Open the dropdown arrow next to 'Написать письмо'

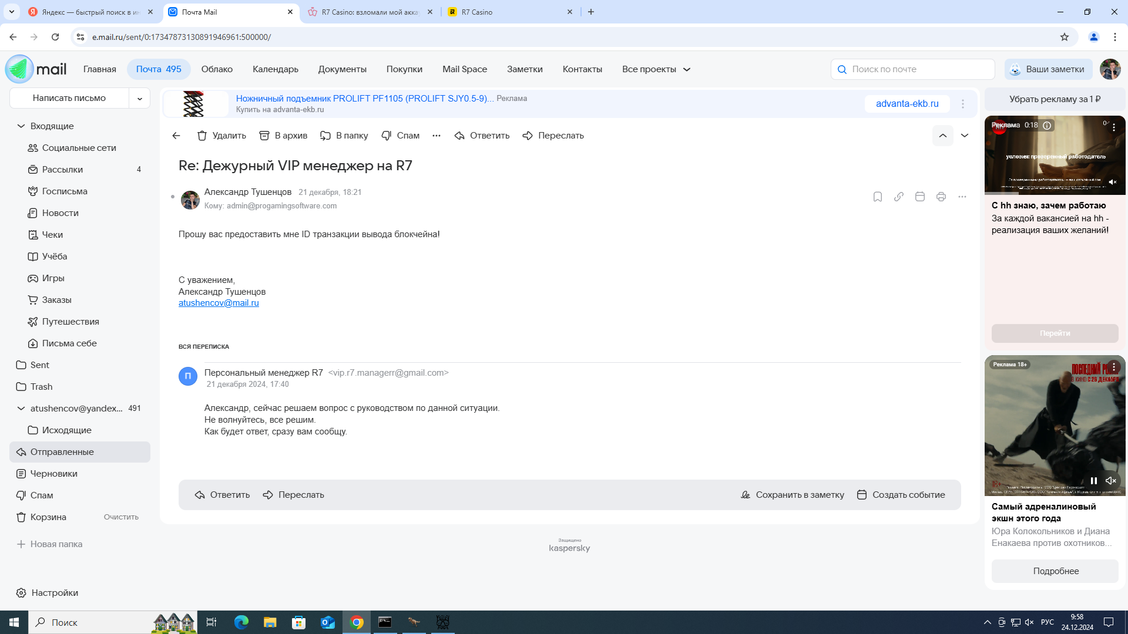[x=140, y=98]
